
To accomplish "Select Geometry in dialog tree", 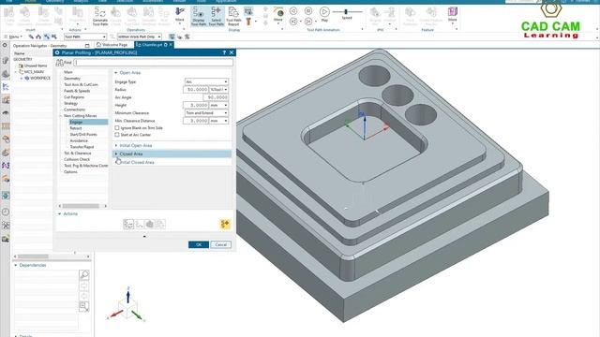I will 72,79.
